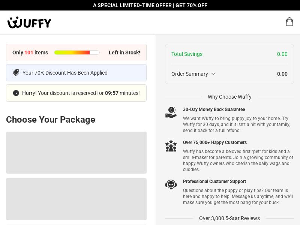300x225 pixels.
Task: Select the second package placeholder card
Action: point(76,199)
